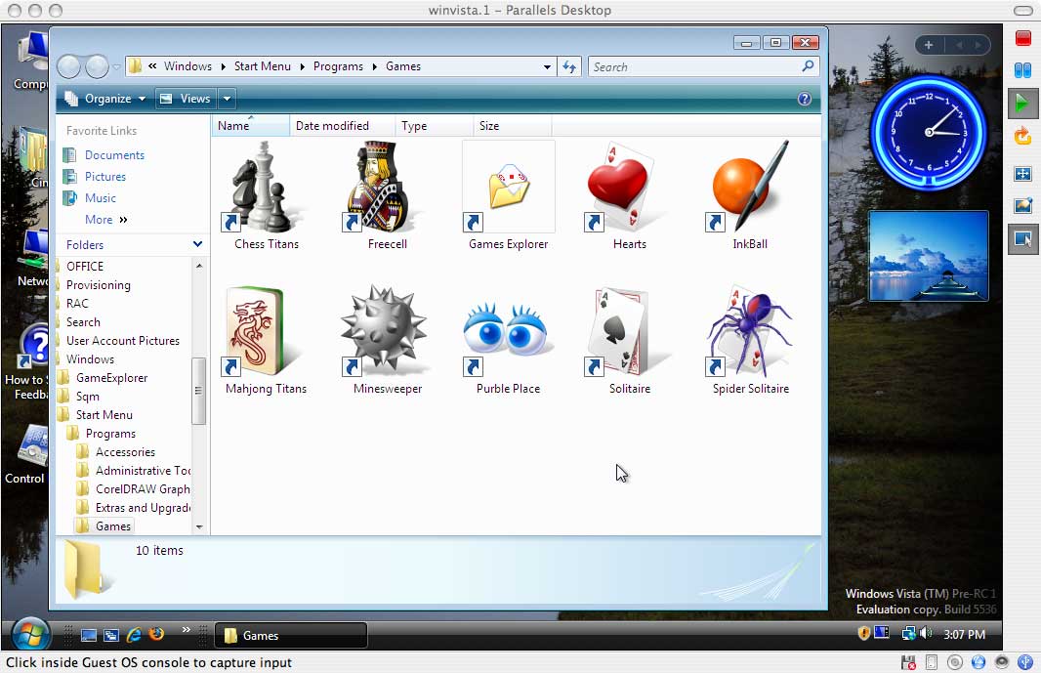Screen dimensions: 1041x673
Task: Click the Explorer help question mark icon
Action: [x=804, y=99]
